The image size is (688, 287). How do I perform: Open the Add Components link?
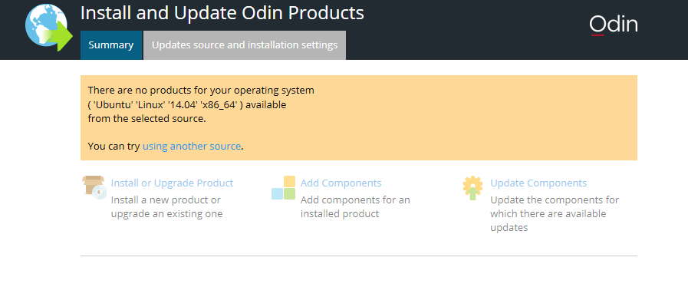point(341,183)
